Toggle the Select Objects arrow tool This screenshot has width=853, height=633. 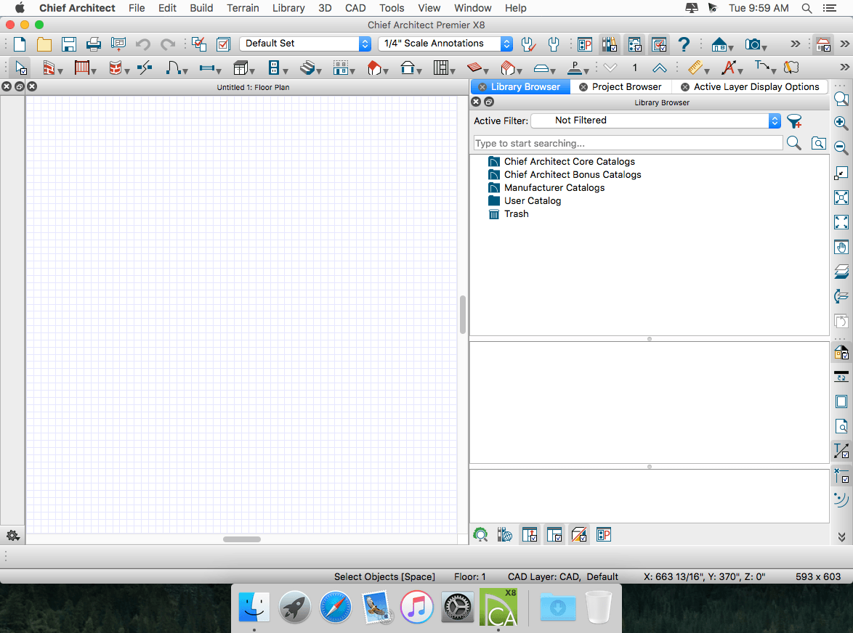point(20,68)
